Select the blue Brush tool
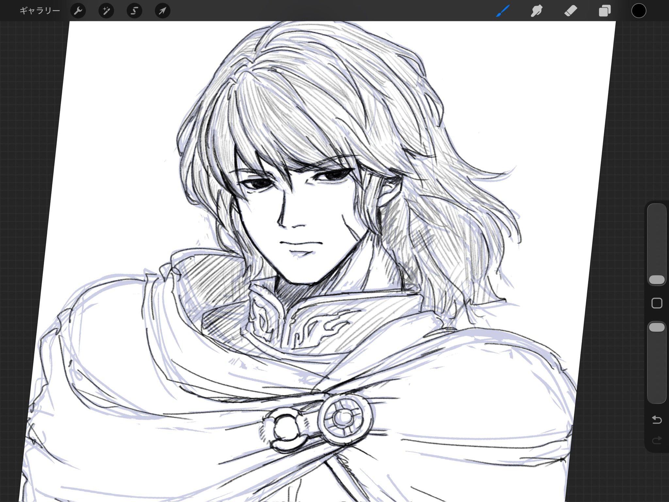The width and height of the screenshot is (669, 502). pyautogui.click(x=503, y=11)
